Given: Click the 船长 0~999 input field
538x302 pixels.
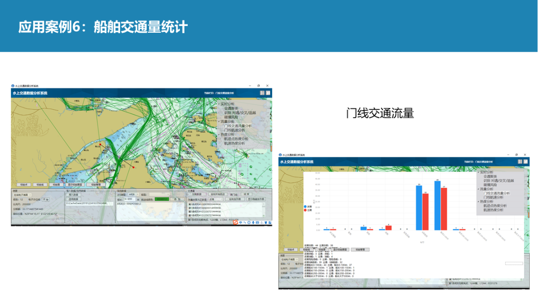Looking at the screenshot, I should [x=129, y=199].
